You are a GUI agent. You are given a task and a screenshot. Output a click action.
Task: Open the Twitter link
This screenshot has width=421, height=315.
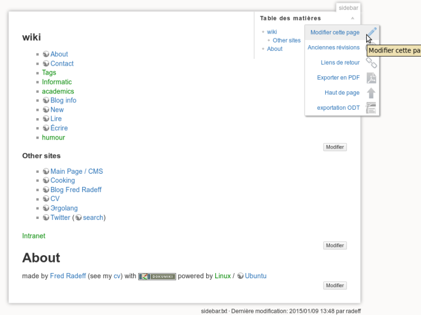60,217
